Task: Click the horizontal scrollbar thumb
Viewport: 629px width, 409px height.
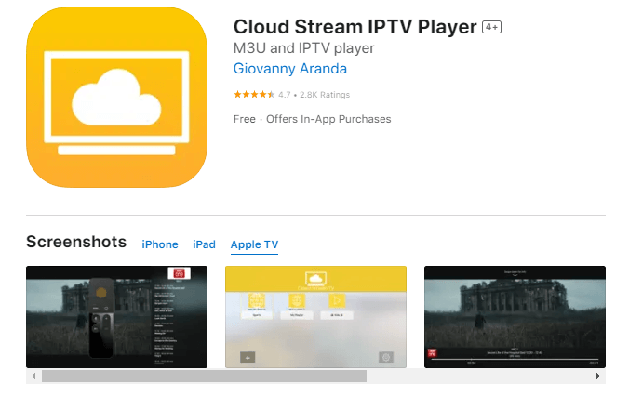Action: pos(204,376)
